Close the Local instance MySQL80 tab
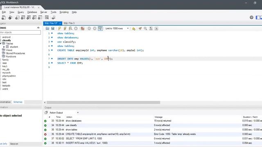This screenshot has height=147, width=262. 38,7
